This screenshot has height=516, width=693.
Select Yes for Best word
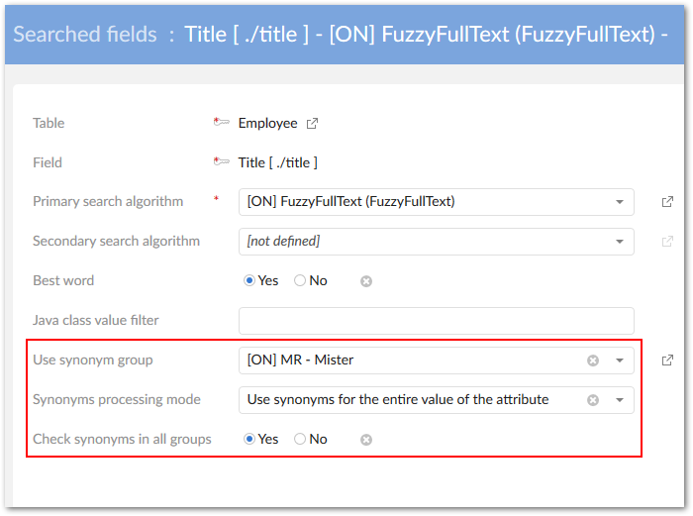click(x=250, y=281)
